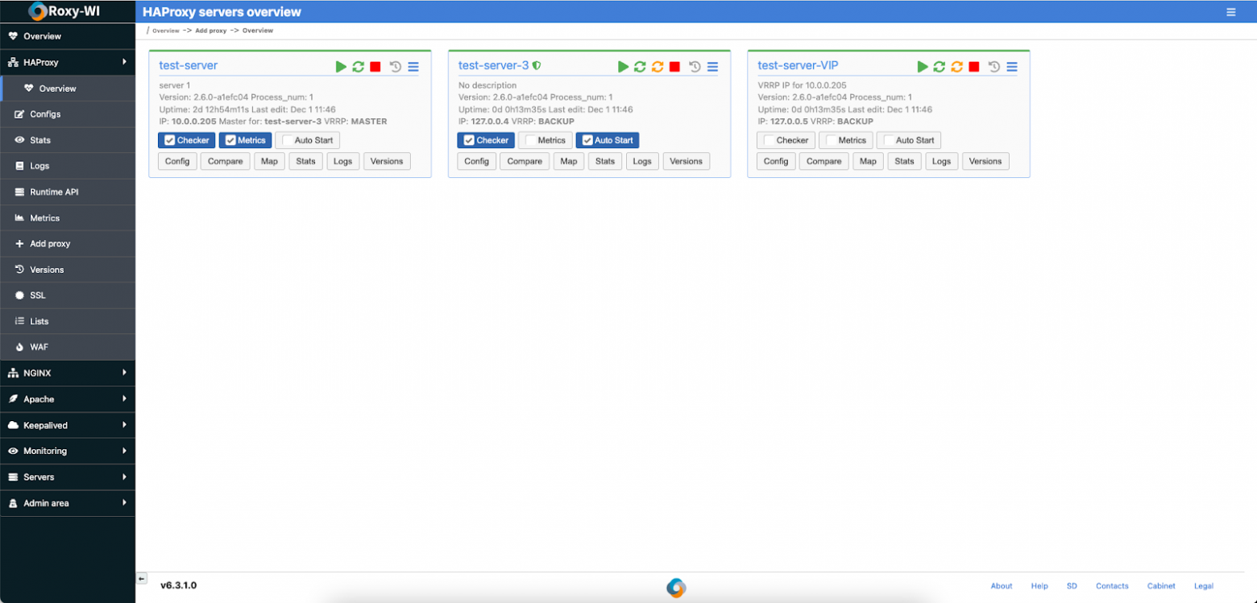Open Logs on the test-server-3 card

pyautogui.click(x=642, y=161)
